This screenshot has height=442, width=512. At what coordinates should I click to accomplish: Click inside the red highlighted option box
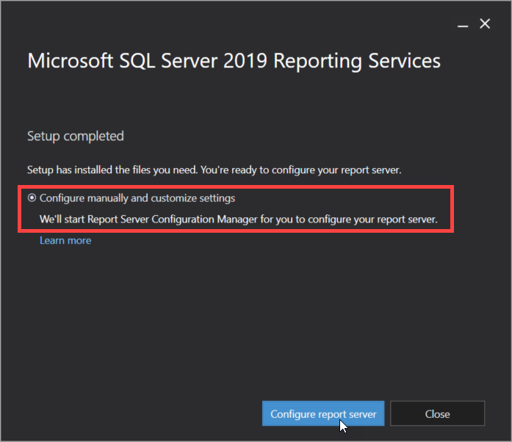tap(236, 209)
